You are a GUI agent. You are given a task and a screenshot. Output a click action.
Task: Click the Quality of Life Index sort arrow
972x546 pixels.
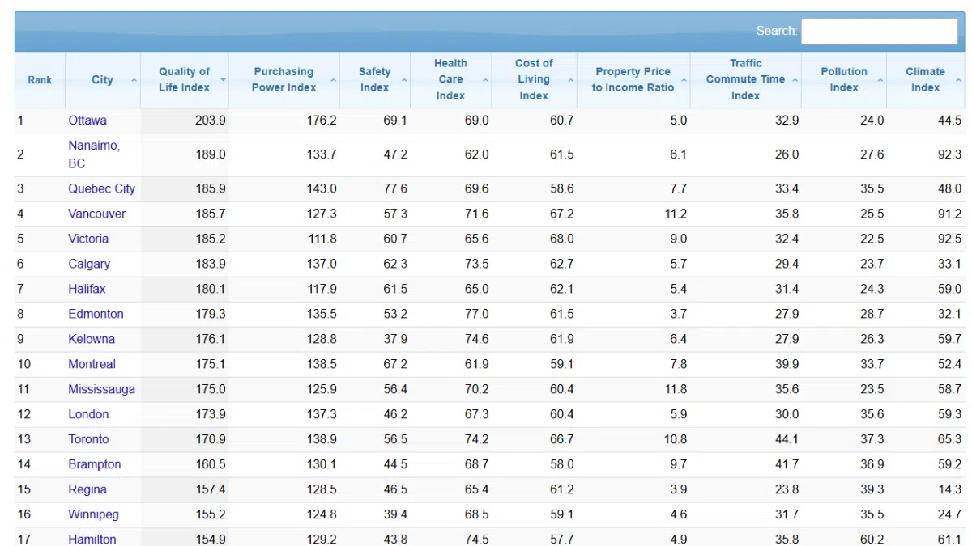tap(223, 80)
